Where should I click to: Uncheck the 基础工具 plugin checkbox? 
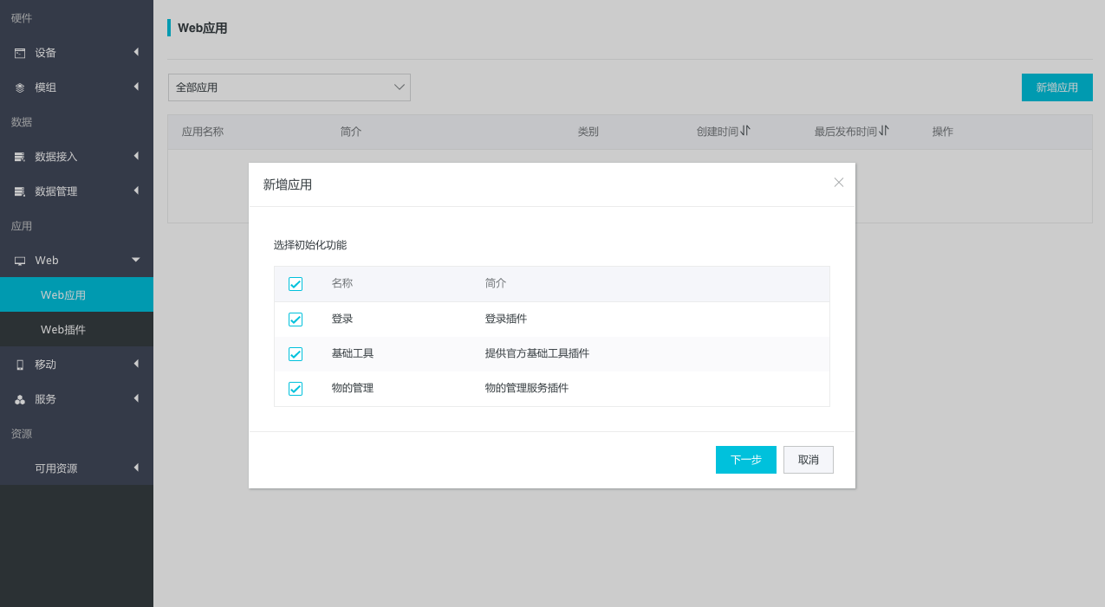(x=296, y=354)
